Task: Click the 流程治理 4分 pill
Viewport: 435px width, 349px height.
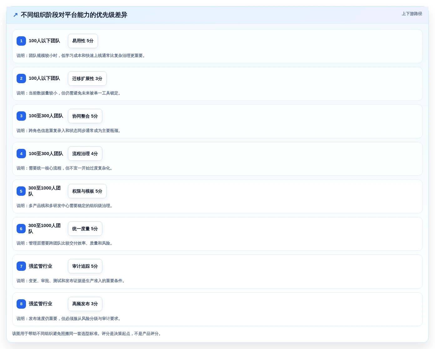Action: [85, 154]
